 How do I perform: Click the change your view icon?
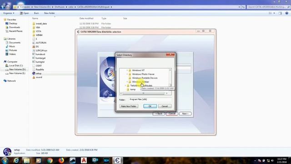(x=270, y=13)
